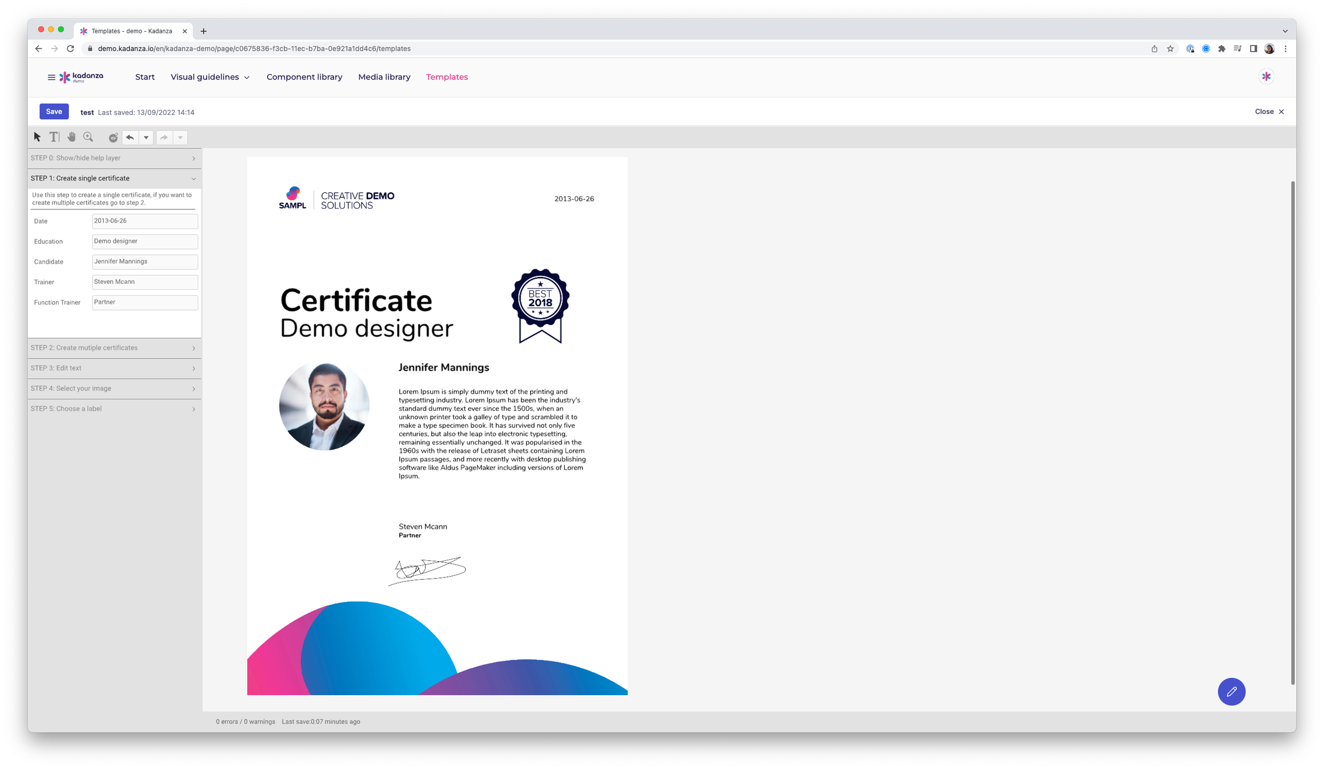Open the undo history dropdown arrow
The width and height of the screenshot is (1324, 769).
pos(146,137)
